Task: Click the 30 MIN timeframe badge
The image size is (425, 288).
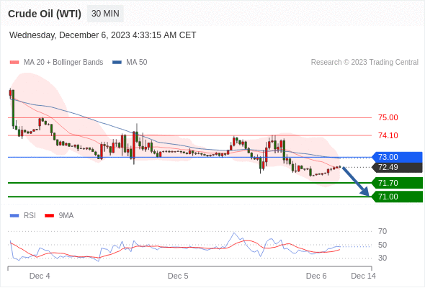Action: point(105,14)
